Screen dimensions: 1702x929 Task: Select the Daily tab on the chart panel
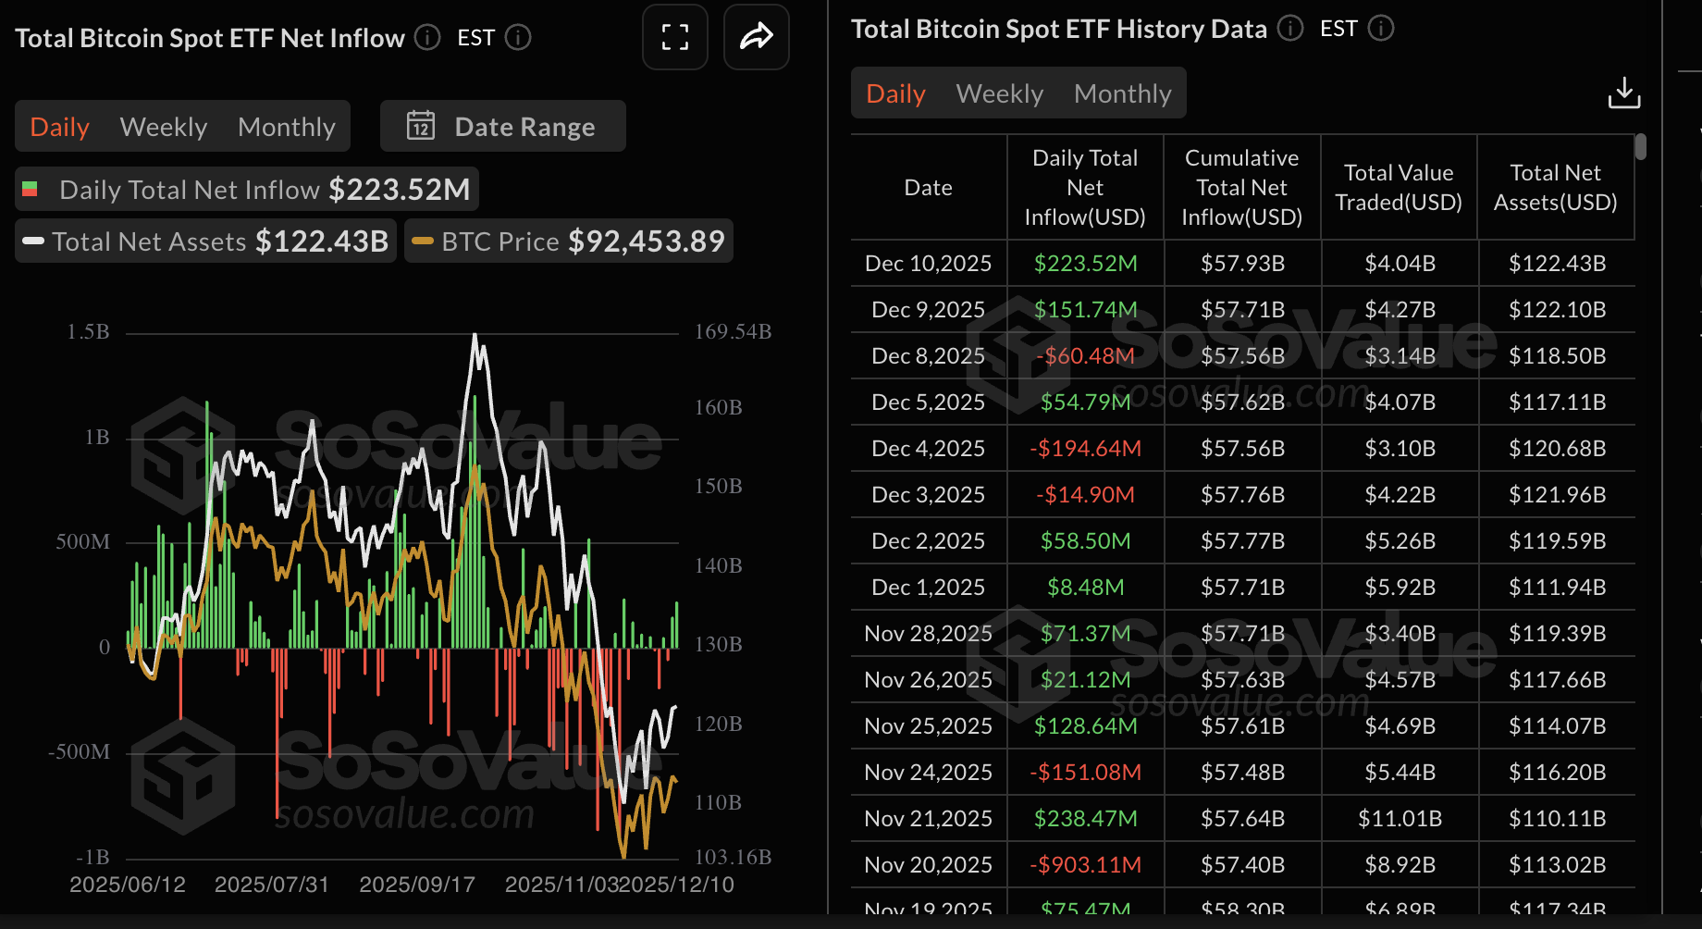click(x=59, y=126)
